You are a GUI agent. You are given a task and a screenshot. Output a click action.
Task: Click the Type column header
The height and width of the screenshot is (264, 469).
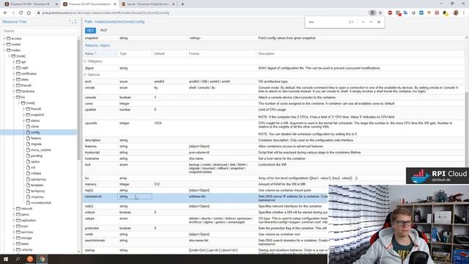[134, 54]
